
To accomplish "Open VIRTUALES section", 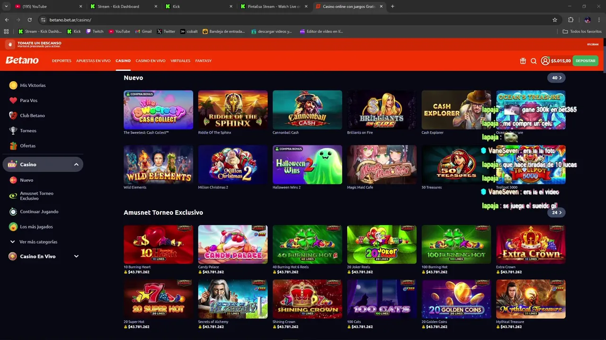I will [x=180, y=61].
